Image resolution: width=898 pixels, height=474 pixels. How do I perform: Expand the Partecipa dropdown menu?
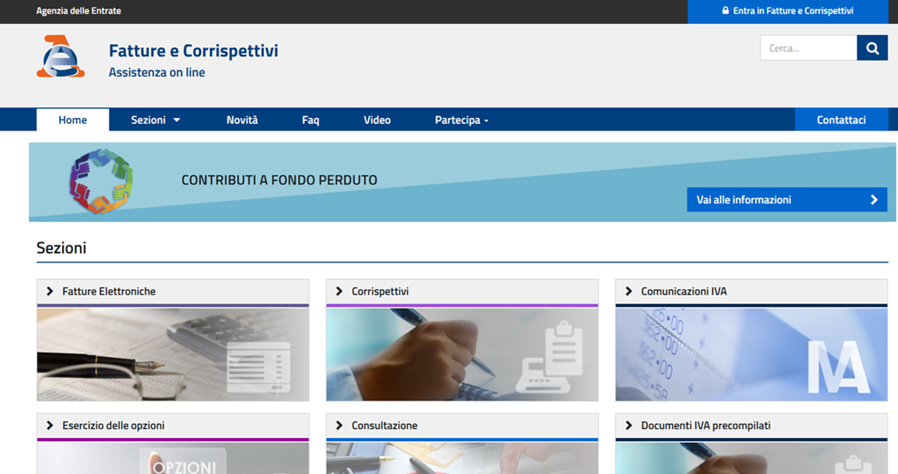462,120
